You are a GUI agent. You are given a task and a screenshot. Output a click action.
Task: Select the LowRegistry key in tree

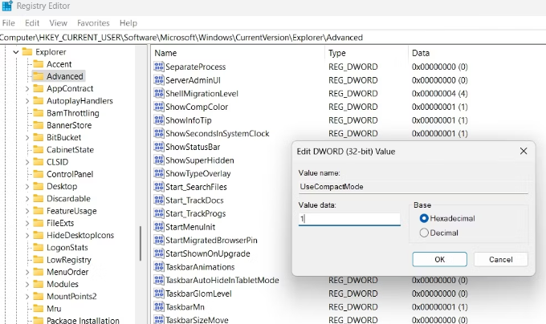point(69,260)
